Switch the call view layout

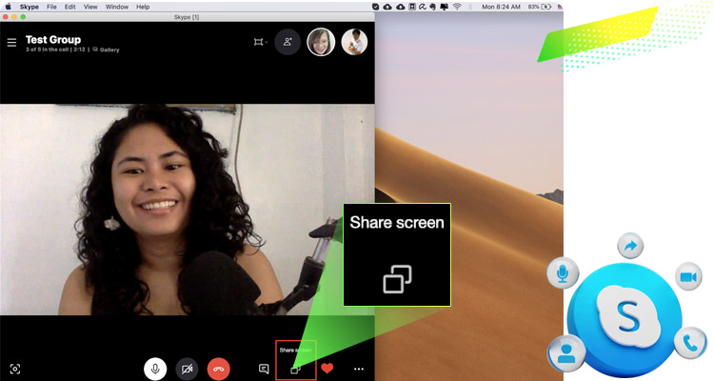pyautogui.click(x=259, y=42)
